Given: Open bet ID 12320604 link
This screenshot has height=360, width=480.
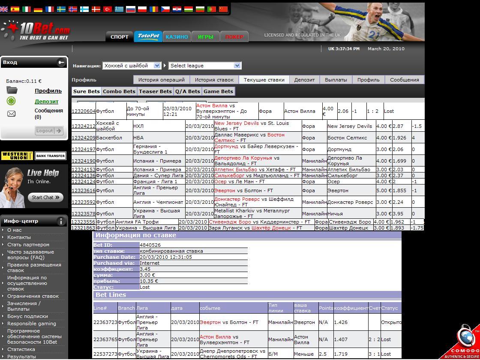Looking at the screenshot, I should 84,111.
